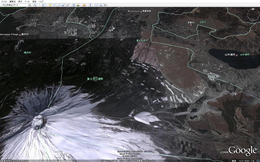Open the ファイル menu
Image resolution: width=260 pixels, height=162 pixels.
point(4,2)
